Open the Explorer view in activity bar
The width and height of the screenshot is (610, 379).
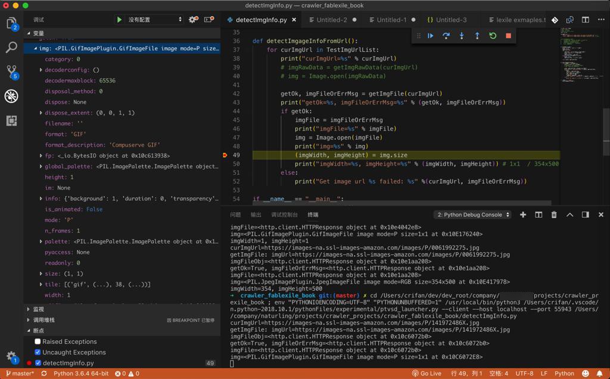coord(11,24)
